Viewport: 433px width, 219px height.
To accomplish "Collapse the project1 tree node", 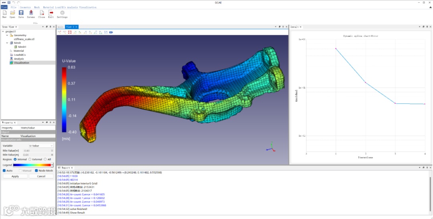I will pyautogui.click(x=3, y=32).
